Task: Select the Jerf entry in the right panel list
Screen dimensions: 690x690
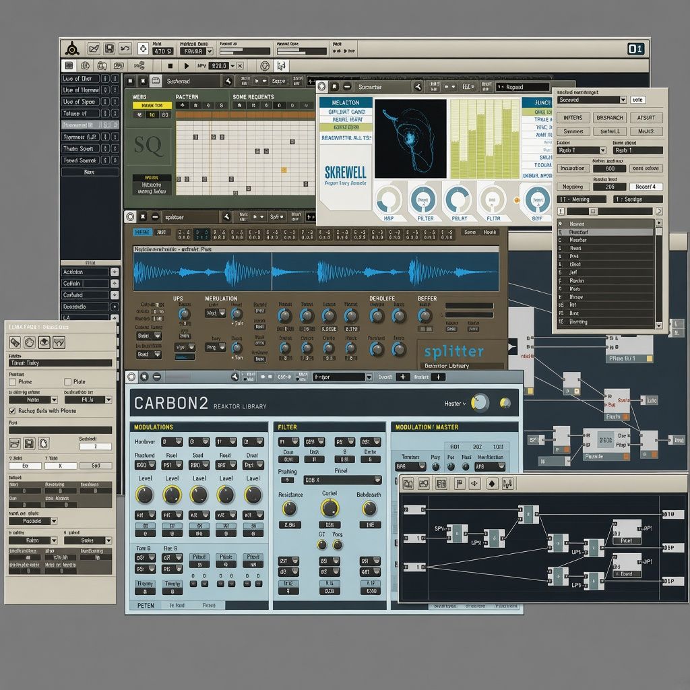Action: pos(606,272)
